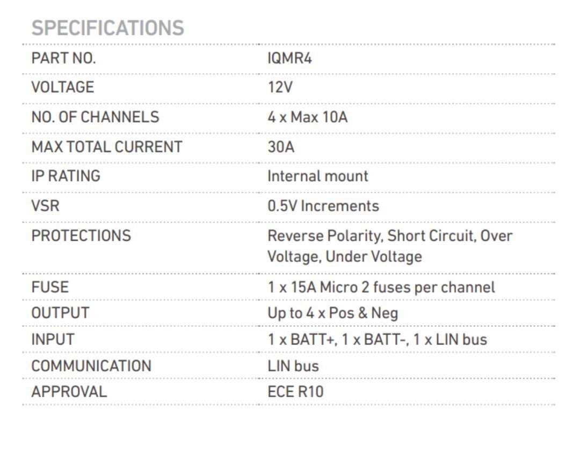Click the Up to 4 x Pos & Neg value

point(333,313)
